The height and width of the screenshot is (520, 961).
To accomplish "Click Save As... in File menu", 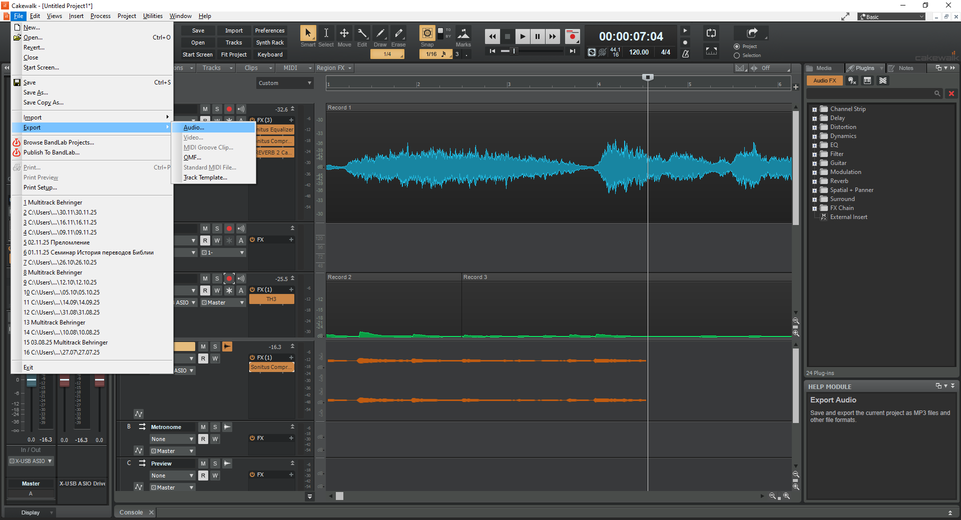I will [x=92, y=92].
